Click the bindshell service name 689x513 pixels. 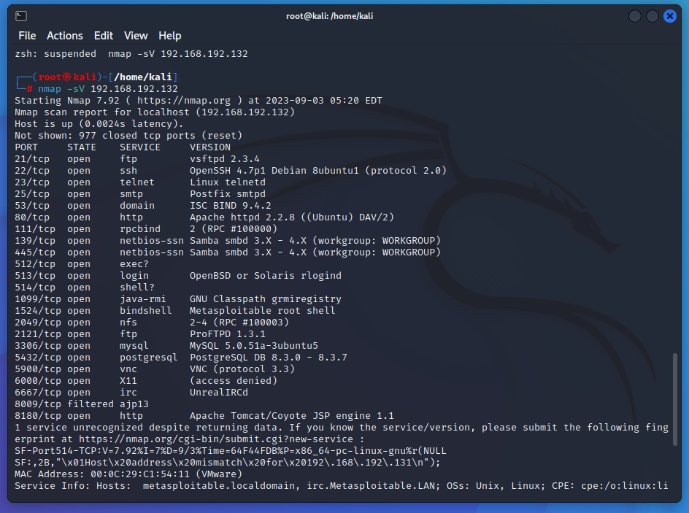[x=146, y=311]
